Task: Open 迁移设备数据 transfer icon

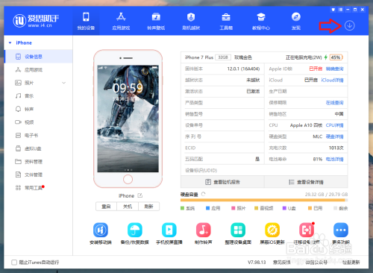Action: pos(307,230)
